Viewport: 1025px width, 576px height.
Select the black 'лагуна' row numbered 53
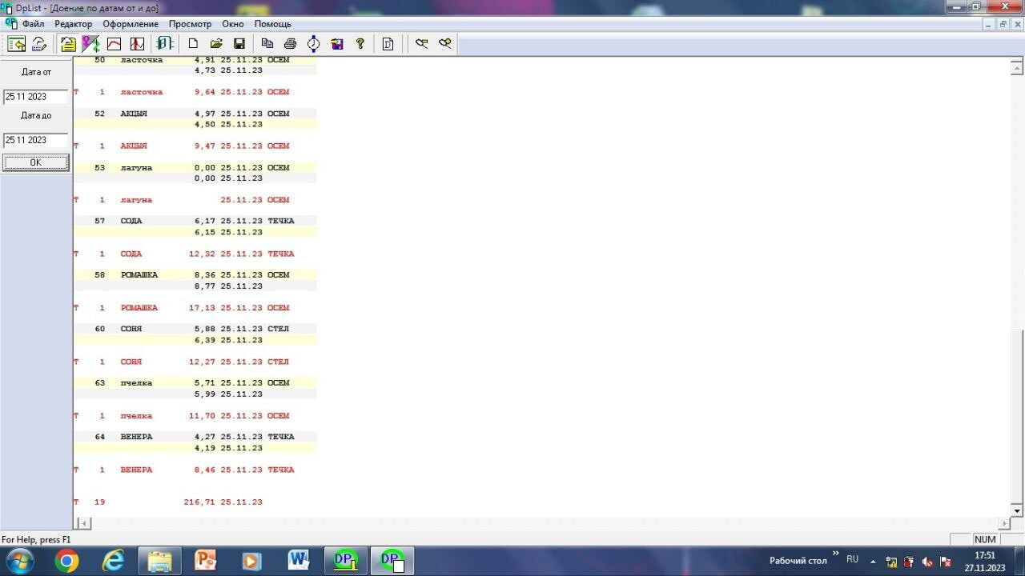coord(195,168)
